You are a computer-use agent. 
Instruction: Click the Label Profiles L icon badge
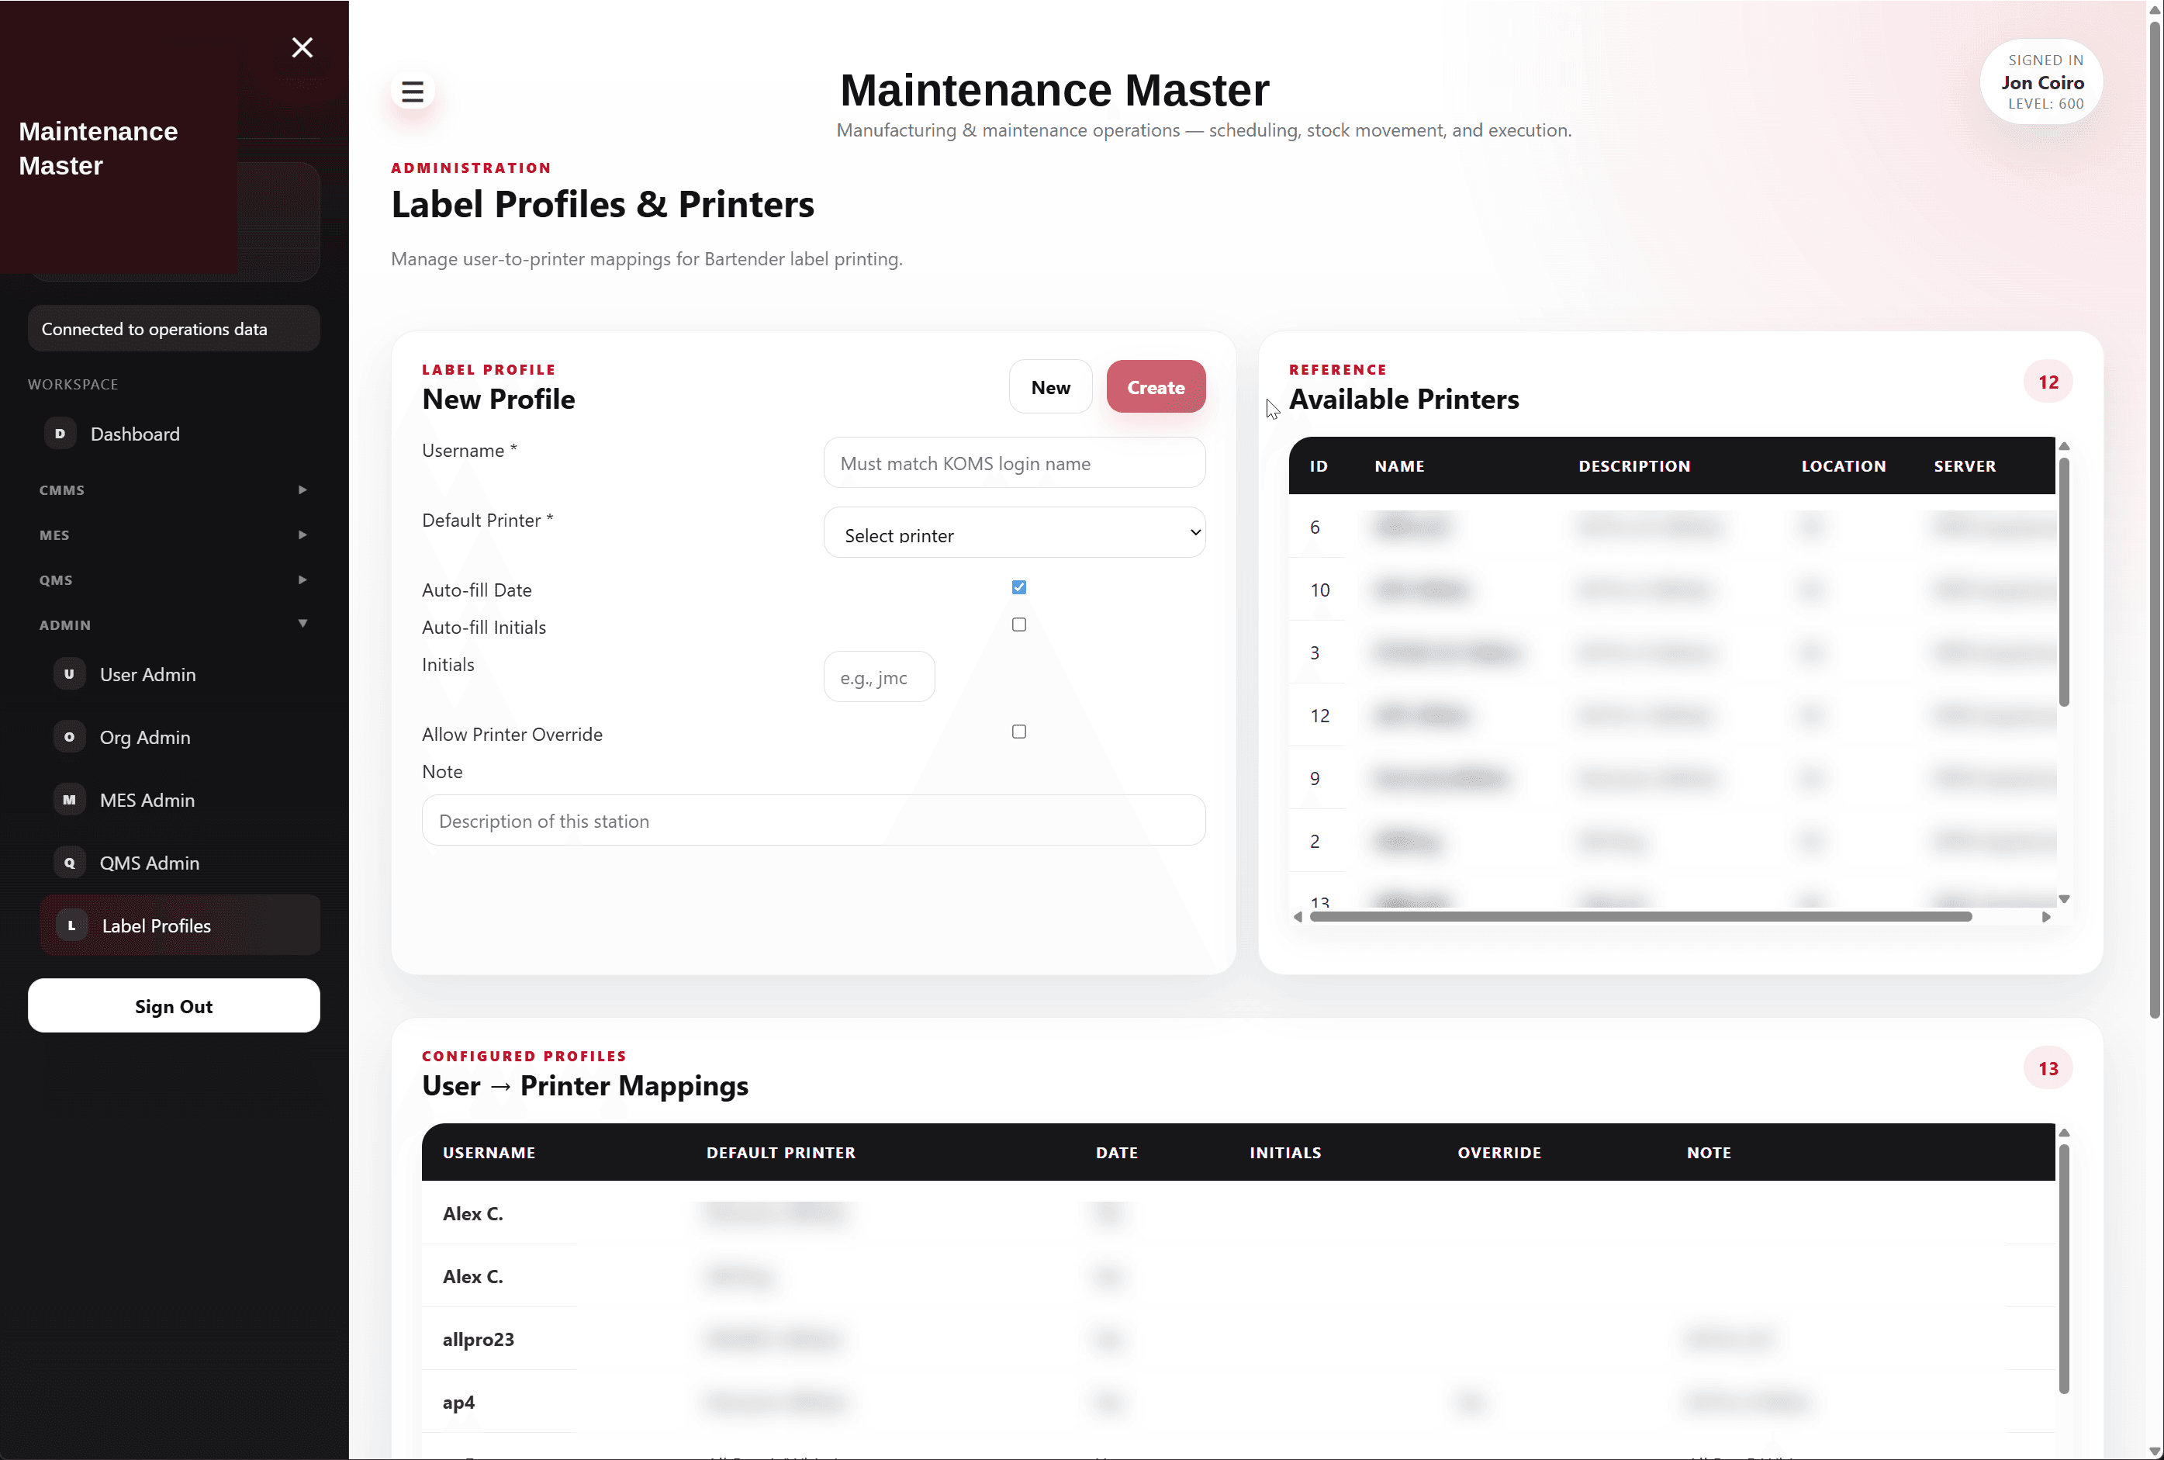pos(71,925)
